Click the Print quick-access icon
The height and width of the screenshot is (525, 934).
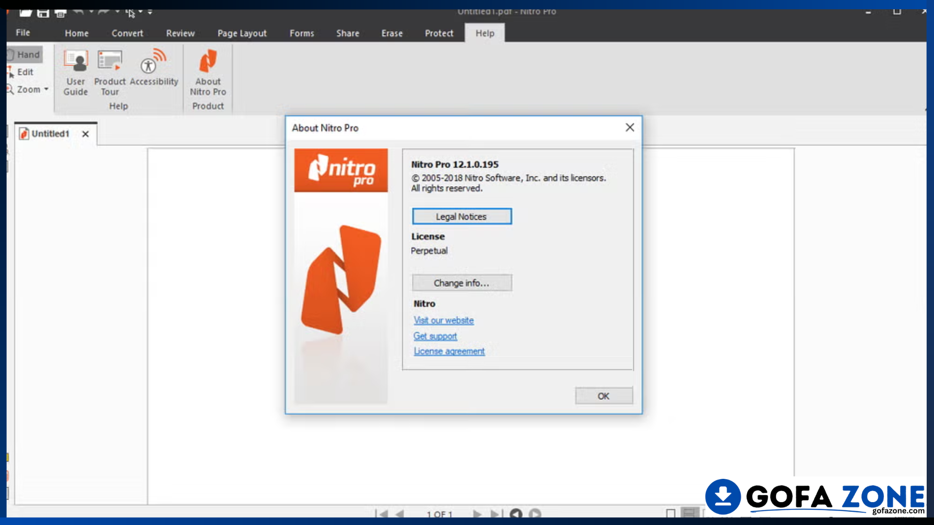pyautogui.click(x=60, y=13)
